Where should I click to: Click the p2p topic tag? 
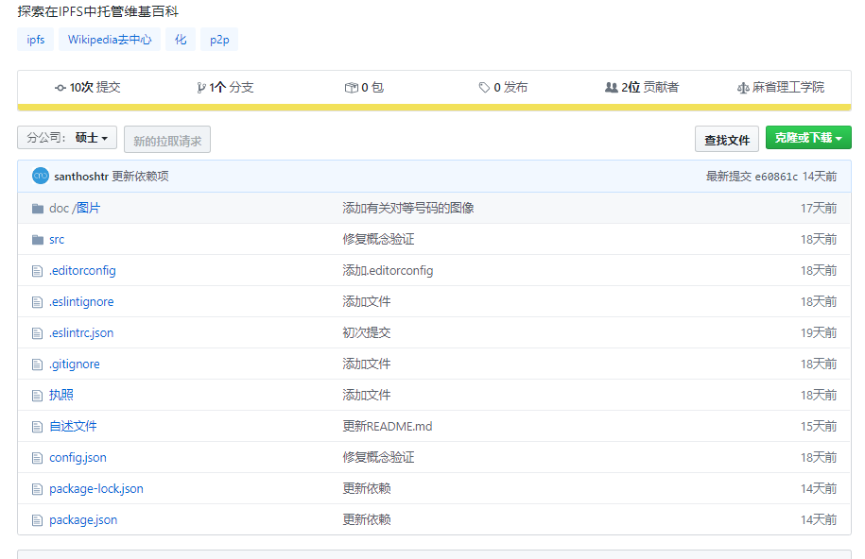(x=218, y=40)
